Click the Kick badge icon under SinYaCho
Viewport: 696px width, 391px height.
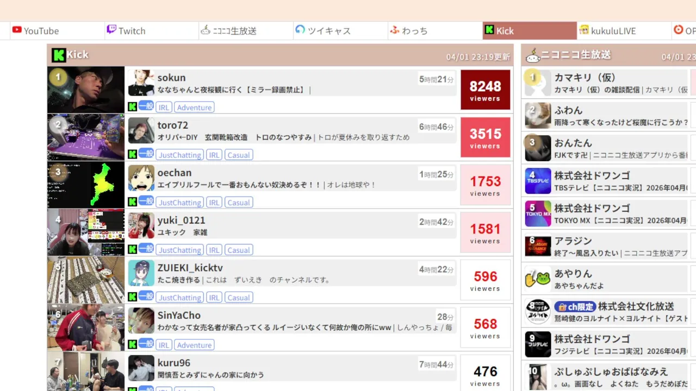(132, 345)
